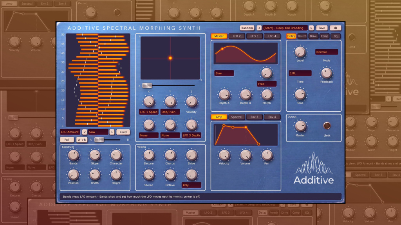Toggle the output Limit button
Image resolution: width=401 pixels, height=225 pixels.
point(327,126)
